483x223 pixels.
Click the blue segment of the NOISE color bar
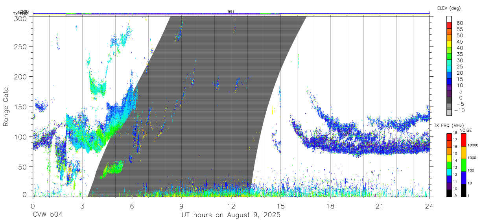[x=463, y=178]
